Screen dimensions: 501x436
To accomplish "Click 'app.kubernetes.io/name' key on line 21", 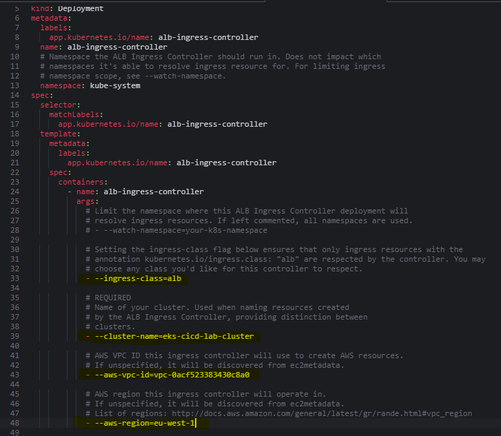I will [117, 163].
